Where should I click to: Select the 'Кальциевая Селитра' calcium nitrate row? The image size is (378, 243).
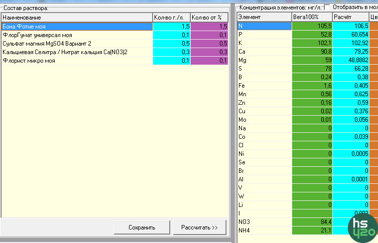coord(76,52)
